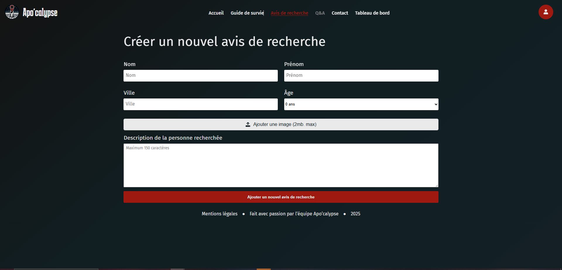The height and width of the screenshot is (270, 562).
Task: Open Tableau de bord from navigation
Action: [x=372, y=13]
